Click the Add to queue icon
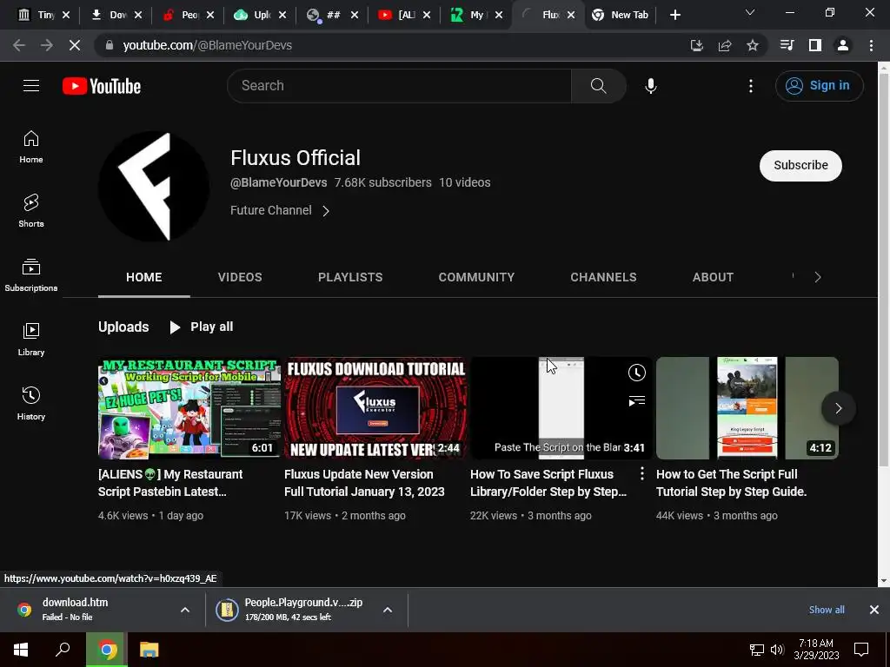The image size is (890, 667). (636, 401)
